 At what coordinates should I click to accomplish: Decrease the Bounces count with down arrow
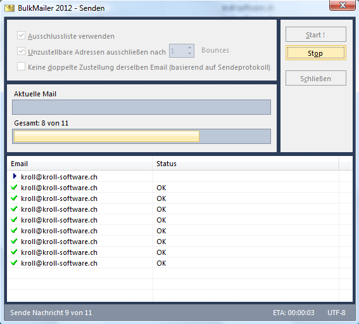(x=189, y=54)
